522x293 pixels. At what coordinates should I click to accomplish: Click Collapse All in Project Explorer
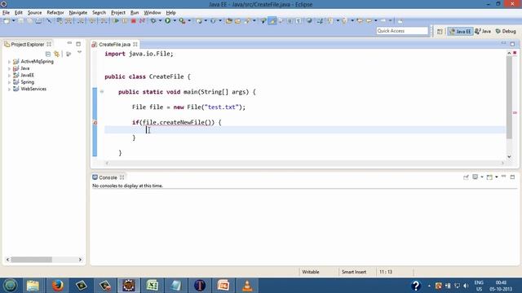coord(48,54)
